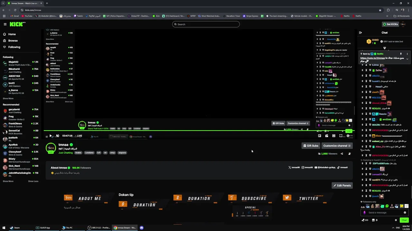
Task: Open the player settings gear
Action: pos(348,136)
